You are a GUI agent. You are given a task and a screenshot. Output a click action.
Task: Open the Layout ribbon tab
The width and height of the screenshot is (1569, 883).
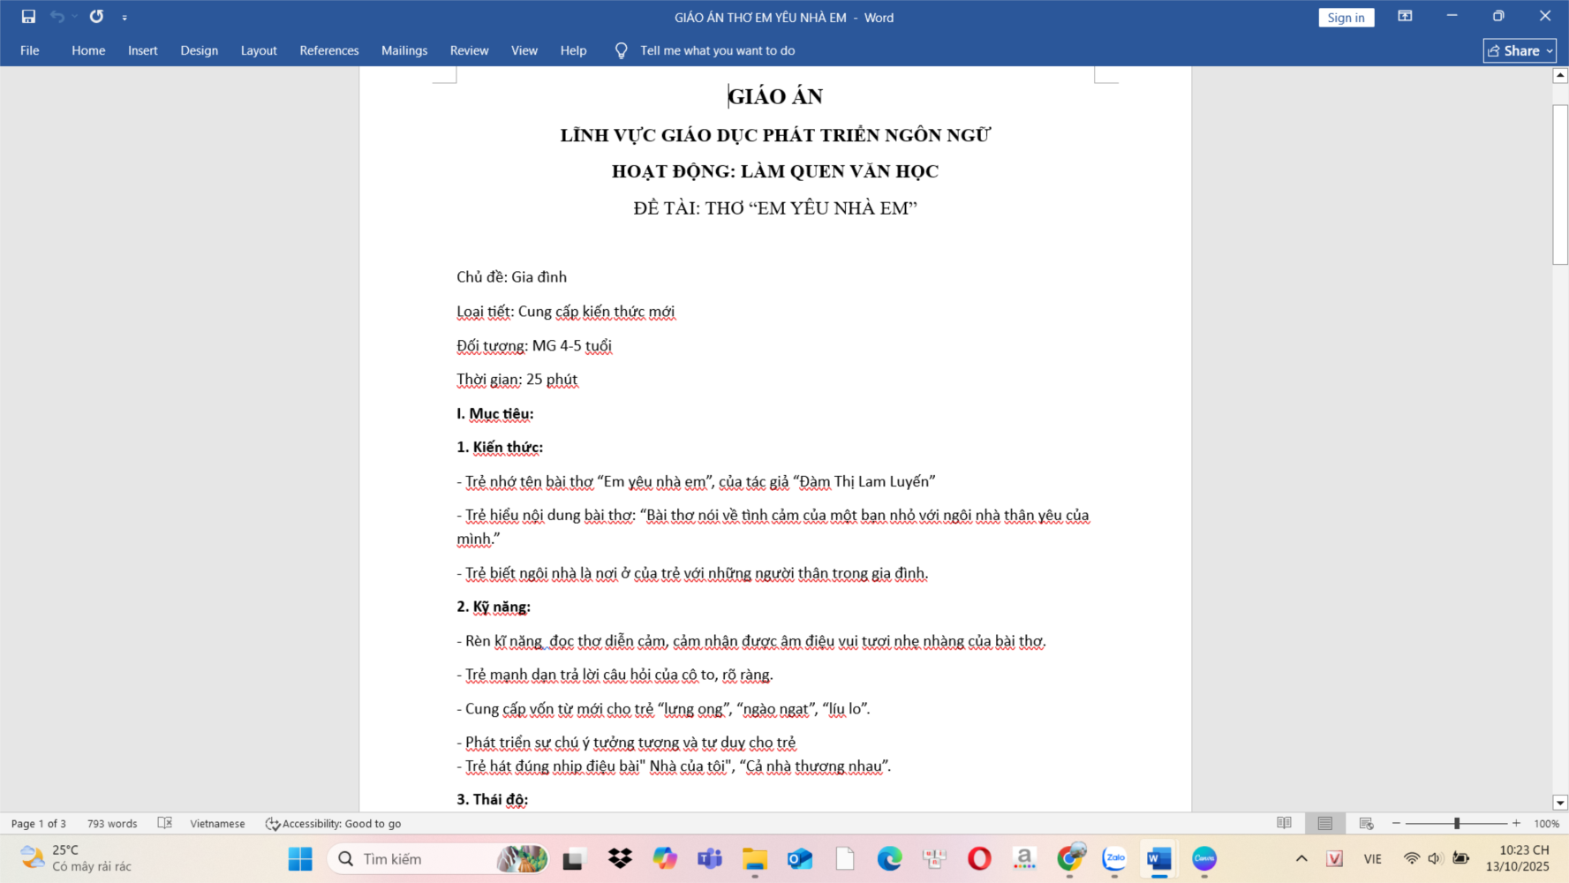click(x=259, y=50)
